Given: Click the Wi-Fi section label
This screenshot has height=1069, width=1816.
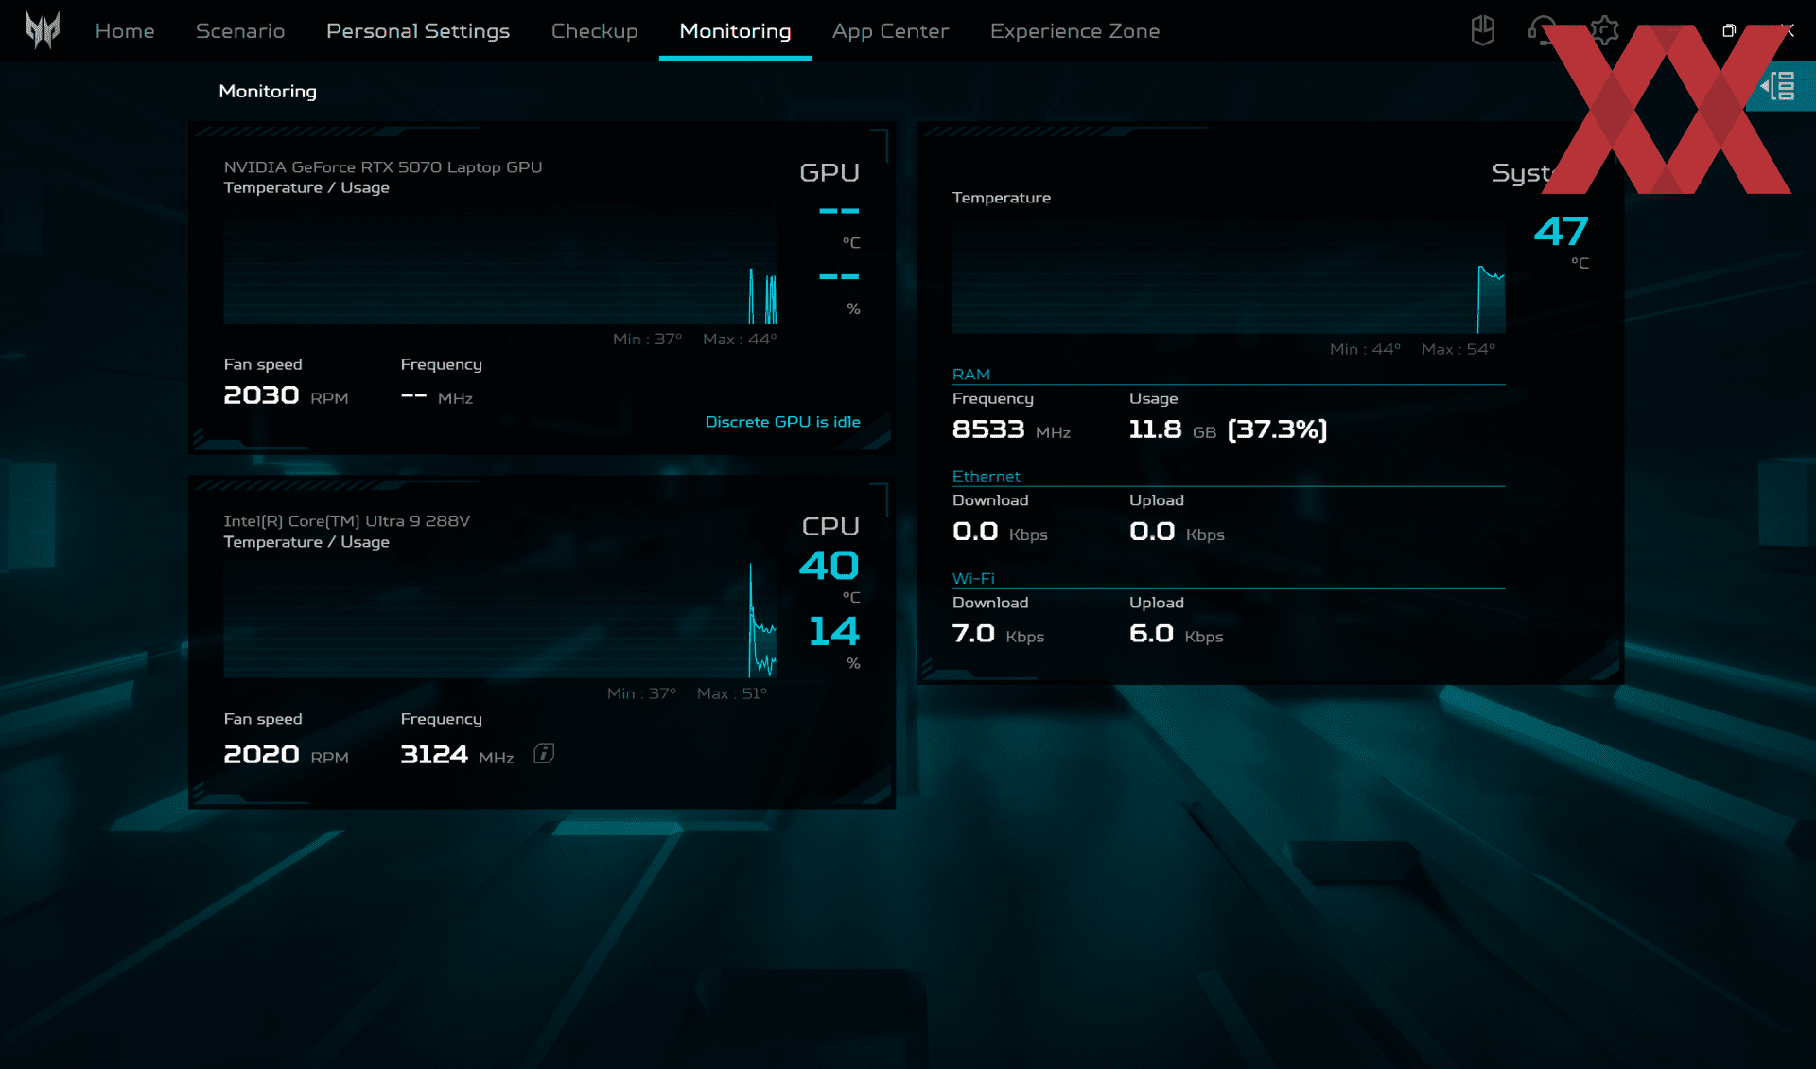Looking at the screenshot, I should [x=972, y=578].
